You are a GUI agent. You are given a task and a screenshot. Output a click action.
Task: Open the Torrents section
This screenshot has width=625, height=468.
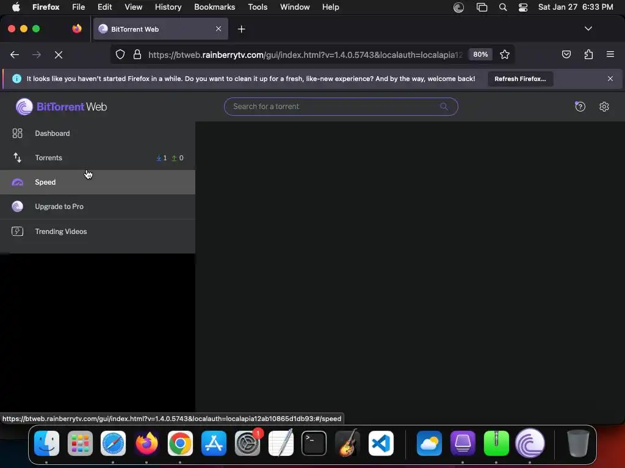pyautogui.click(x=98, y=158)
